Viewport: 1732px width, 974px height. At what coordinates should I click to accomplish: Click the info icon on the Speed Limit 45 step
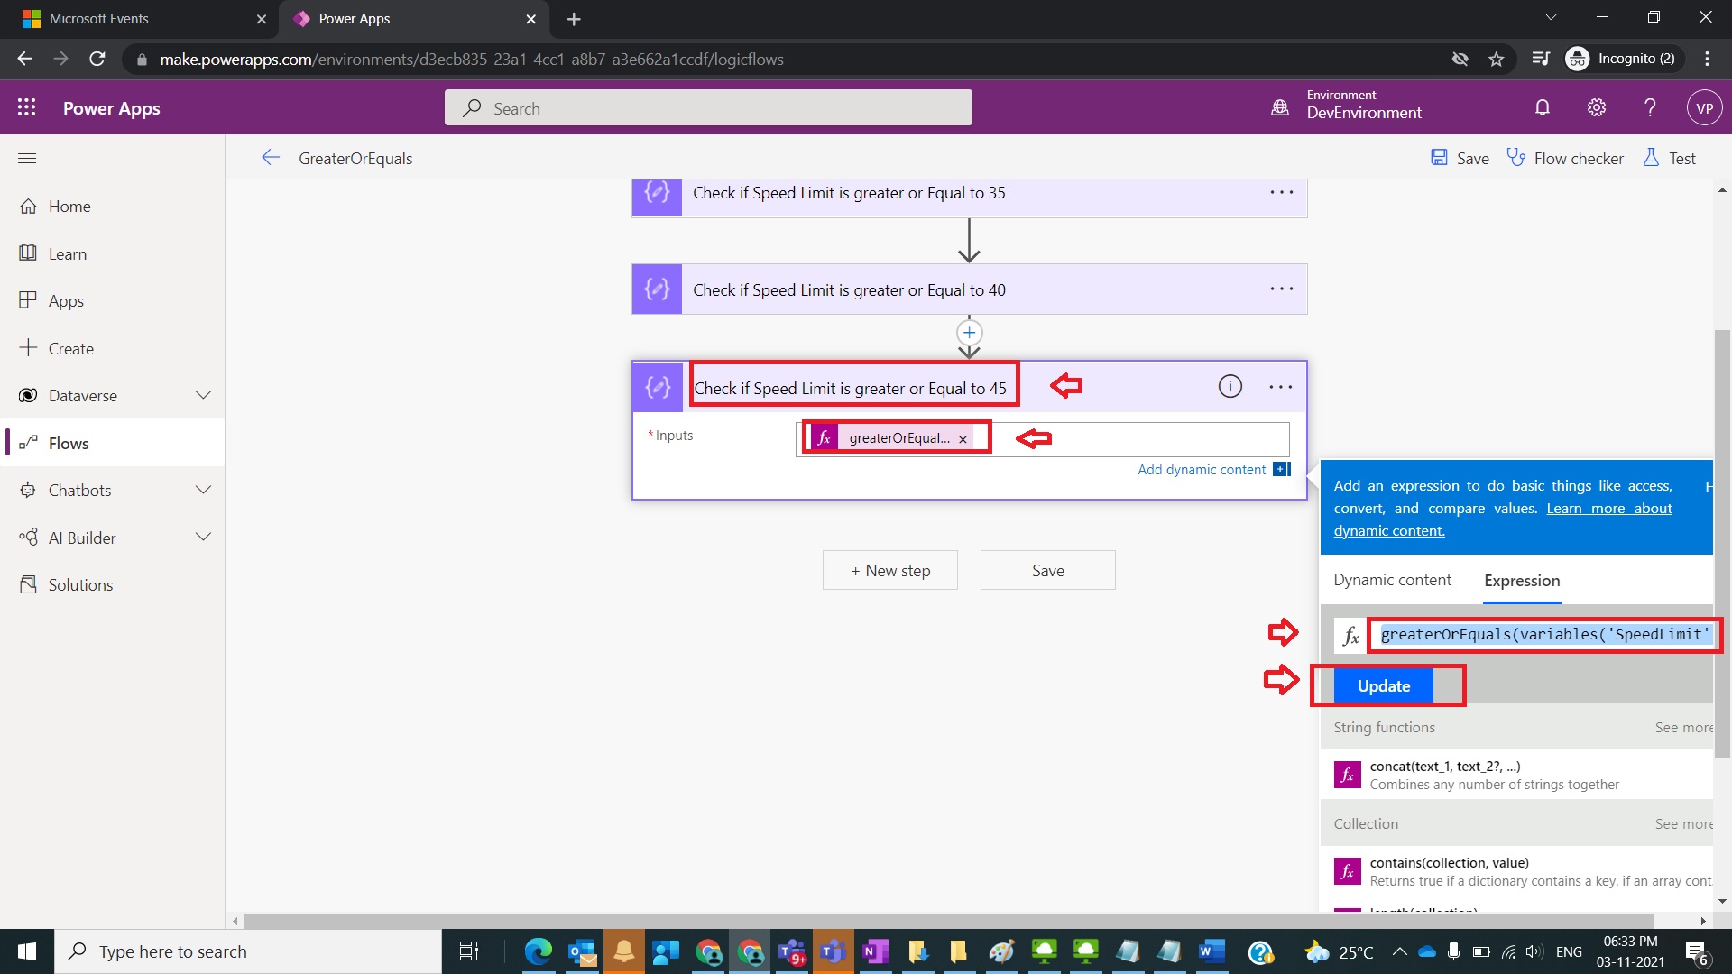click(1230, 387)
